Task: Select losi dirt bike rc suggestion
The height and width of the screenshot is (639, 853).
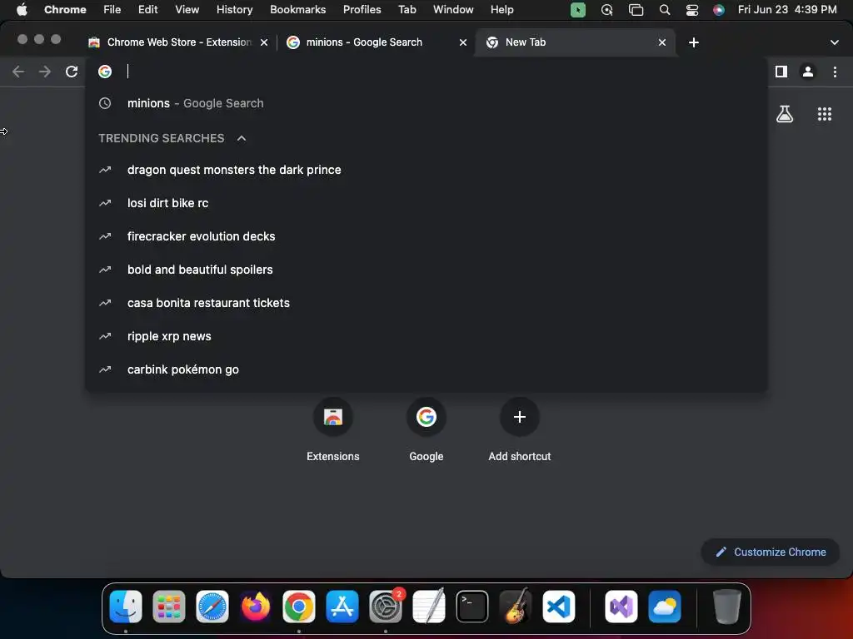Action: click(x=426, y=203)
